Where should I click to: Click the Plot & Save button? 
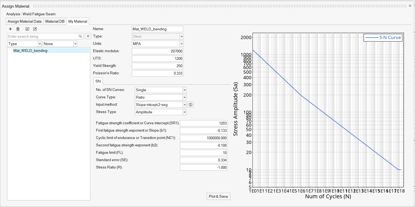(218, 196)
